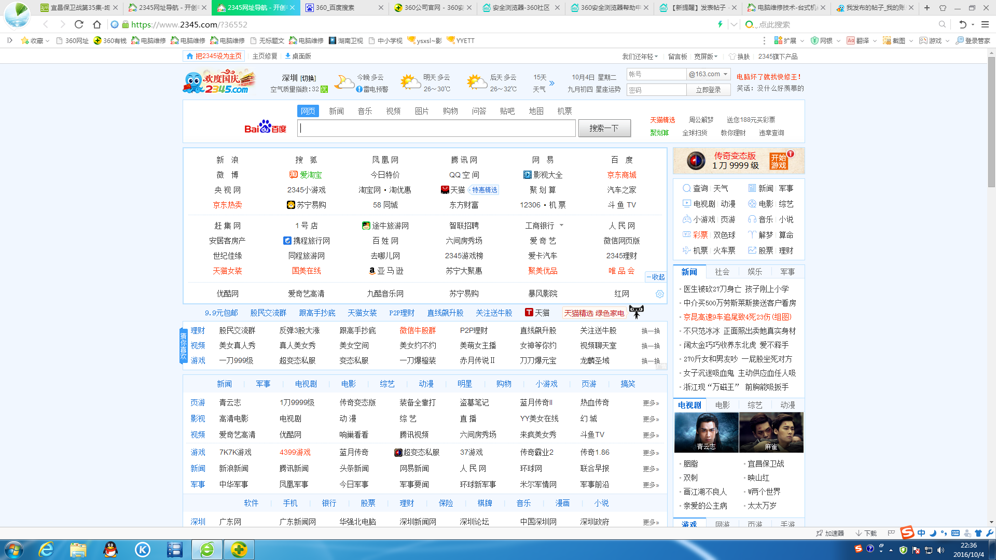
Task: Toggle Sogou moon half/full-width mode
Action: 933,533
